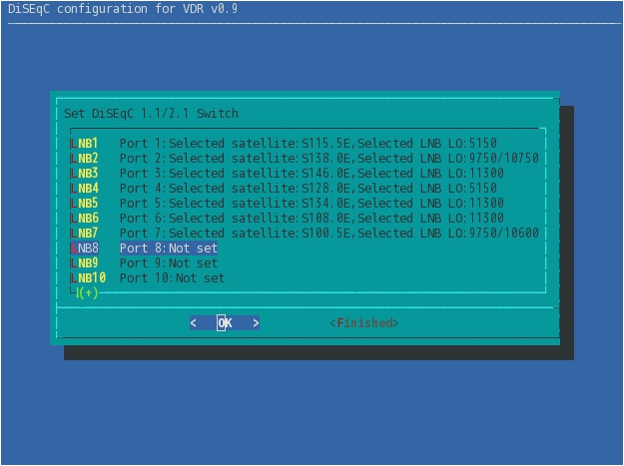Image resolution: width=624 pixels, height=466 pixels.
Task: Select the LNB2 menu entry tag
Action: (85, 159)
